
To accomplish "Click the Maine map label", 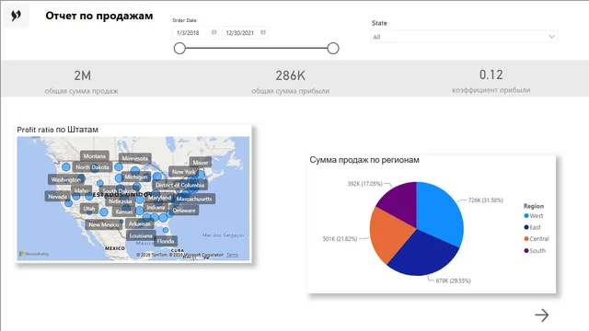I will tap(201, 163).
